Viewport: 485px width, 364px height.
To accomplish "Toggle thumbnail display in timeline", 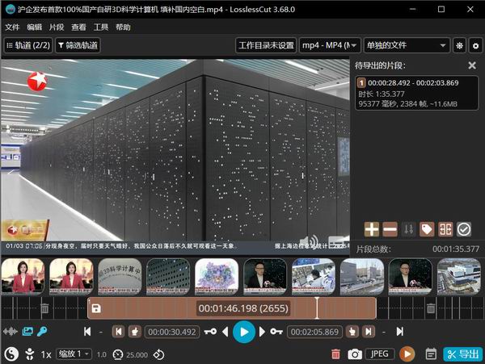I will click(27, 332).
